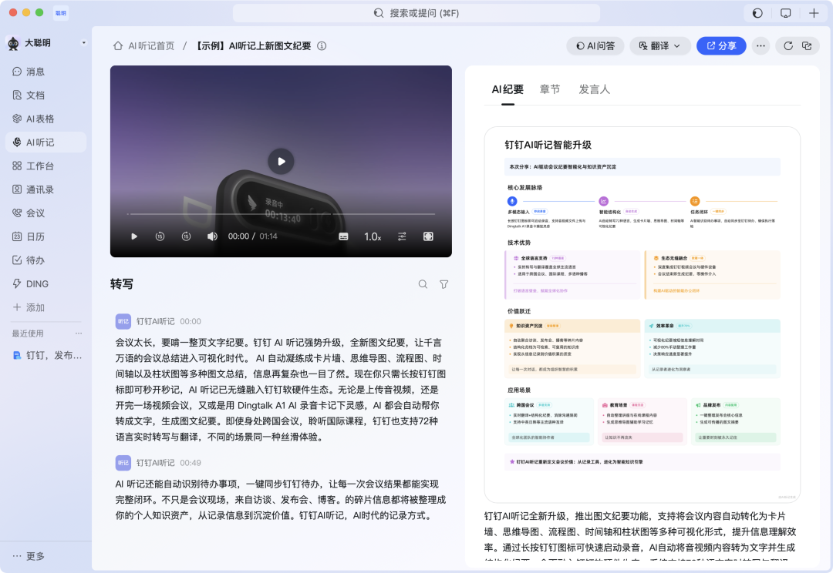Select the AI纪要 tab
This screenshot has height=573, width=833.
click(508, 89)
